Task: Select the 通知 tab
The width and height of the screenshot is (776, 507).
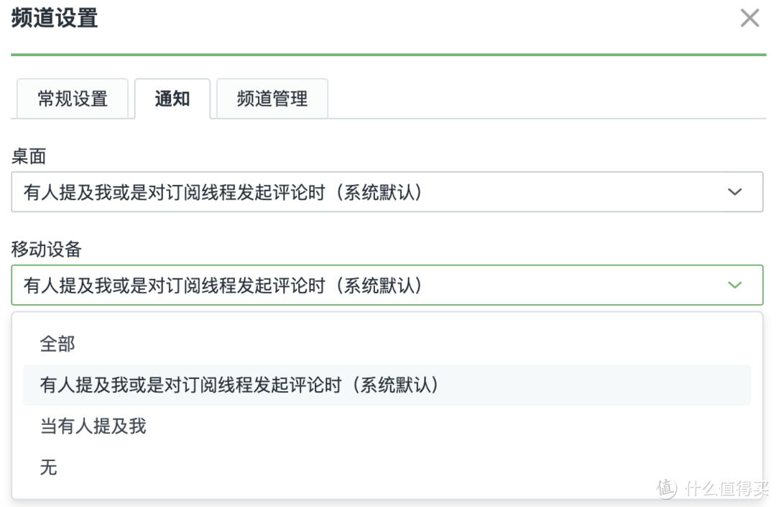Action: point(172,99)
